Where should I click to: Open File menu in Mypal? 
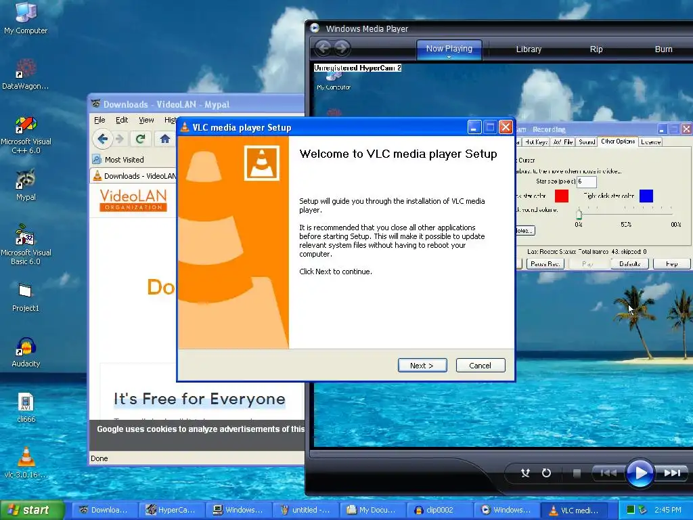coord(99,120)
